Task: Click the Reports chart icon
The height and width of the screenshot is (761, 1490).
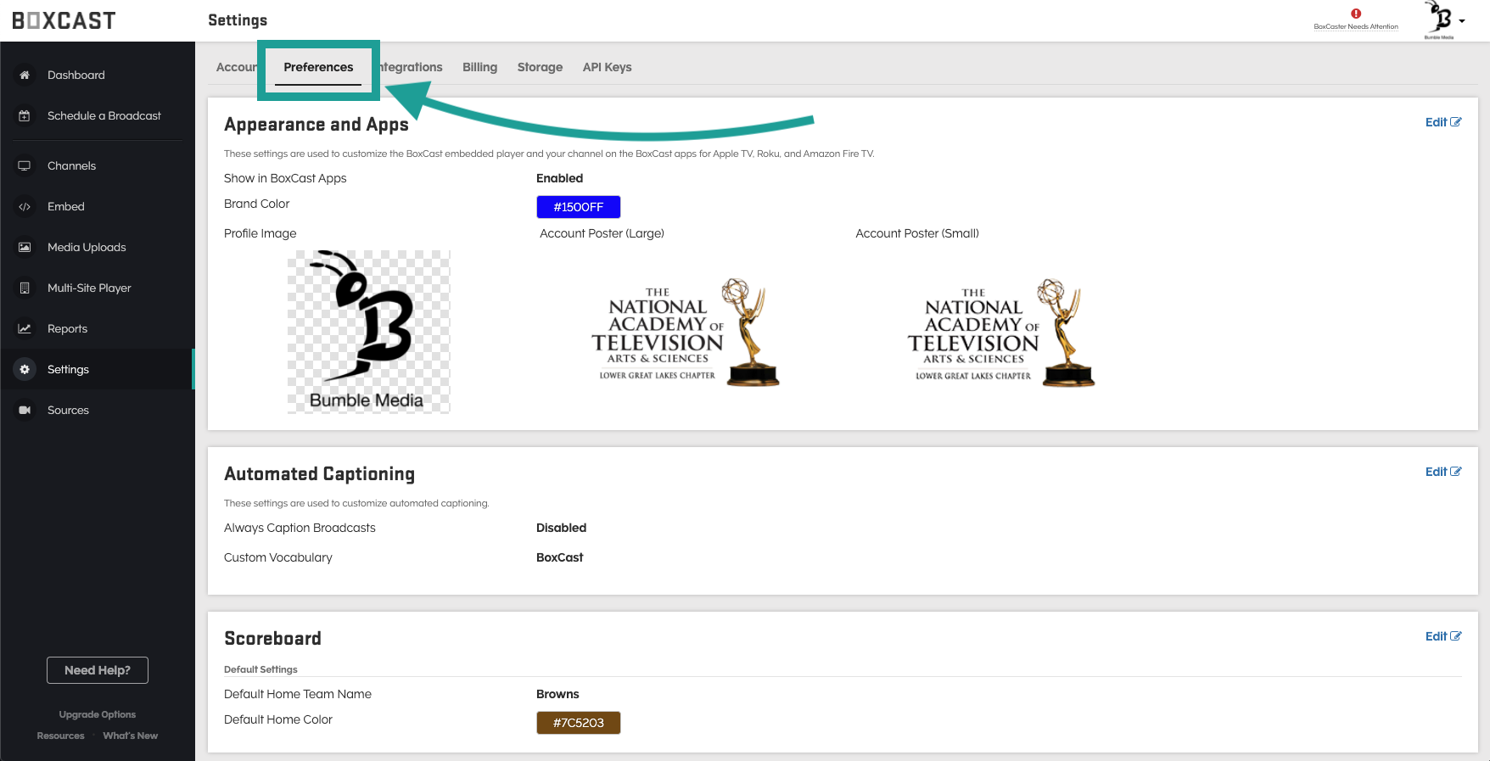Action: tap(25, 329)
